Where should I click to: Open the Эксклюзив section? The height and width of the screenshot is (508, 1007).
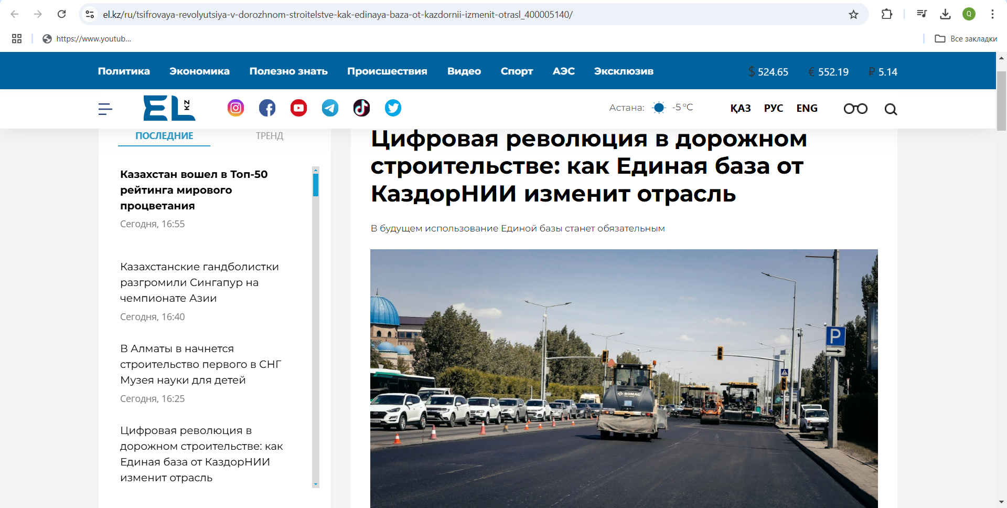pos(624,71)
